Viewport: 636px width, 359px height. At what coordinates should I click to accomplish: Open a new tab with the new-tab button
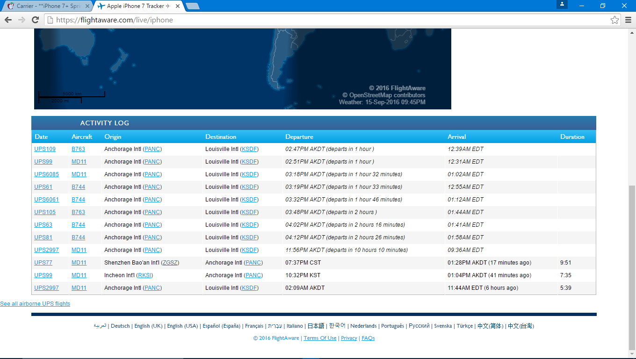192,6
